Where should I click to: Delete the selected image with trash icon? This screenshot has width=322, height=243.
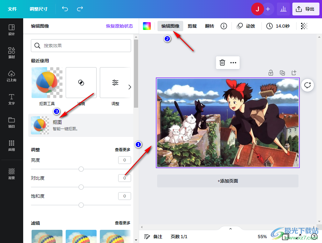(223, 63)
